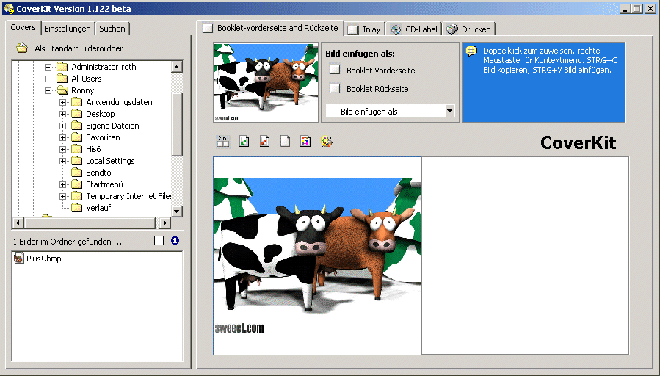Viewport: 660px width, 376px height.
Task: Enable the Booklet Vorderseite checkbox
Action: tap(335, 70)
